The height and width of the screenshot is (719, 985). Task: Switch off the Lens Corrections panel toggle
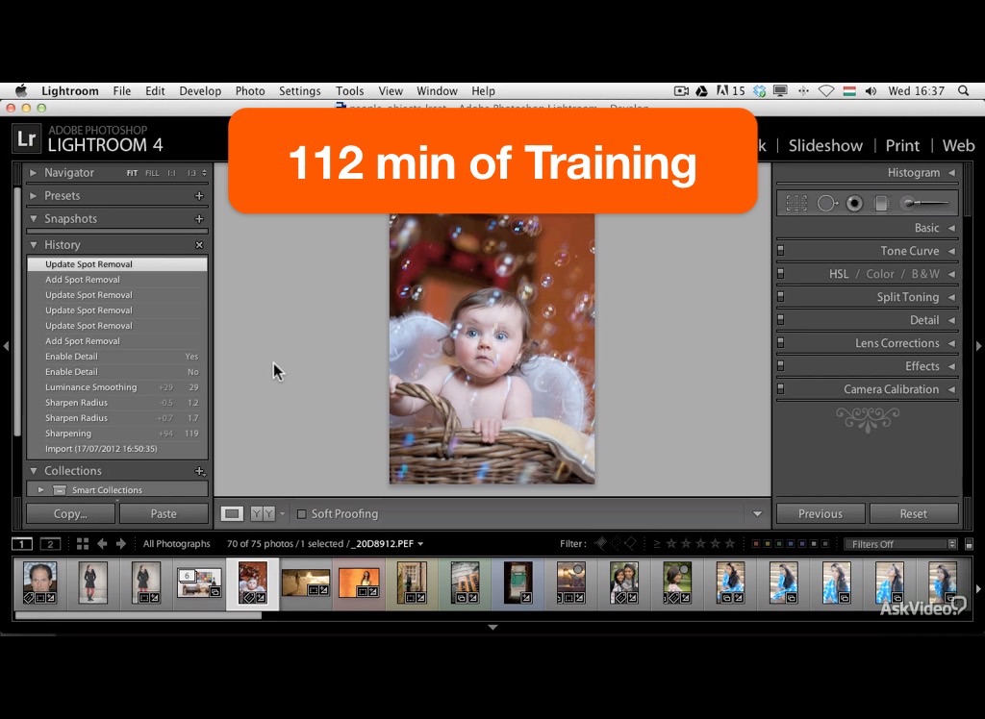click(x=781, y=343)
